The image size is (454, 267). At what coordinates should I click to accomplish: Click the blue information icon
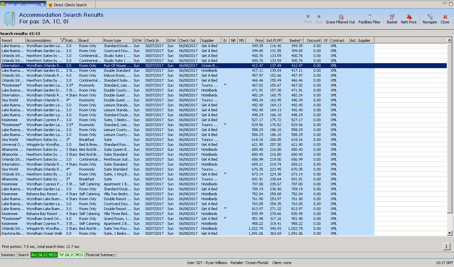coord(446,246)
